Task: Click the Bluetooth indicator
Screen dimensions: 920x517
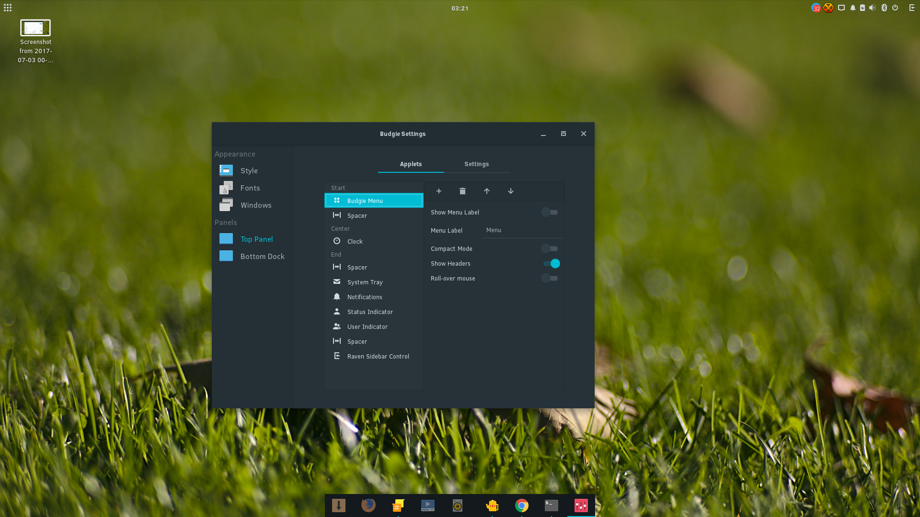Action: pos(884,8)
